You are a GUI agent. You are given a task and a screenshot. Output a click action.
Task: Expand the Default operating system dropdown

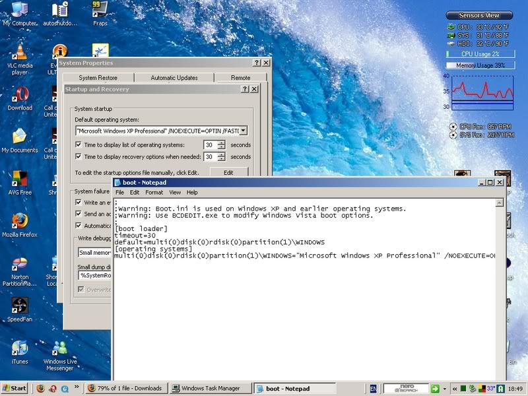[x=243, y=131]
